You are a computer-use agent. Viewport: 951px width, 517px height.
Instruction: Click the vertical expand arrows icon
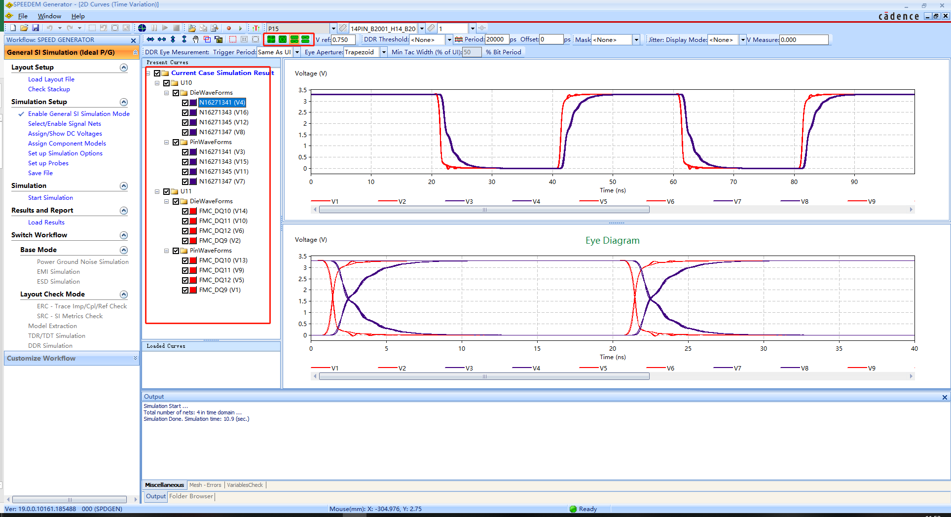pyautogui.click(x=173, y=39)
